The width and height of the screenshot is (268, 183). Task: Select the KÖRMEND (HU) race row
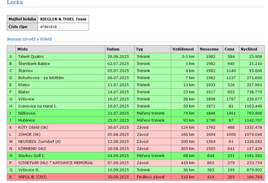point(33,148)
